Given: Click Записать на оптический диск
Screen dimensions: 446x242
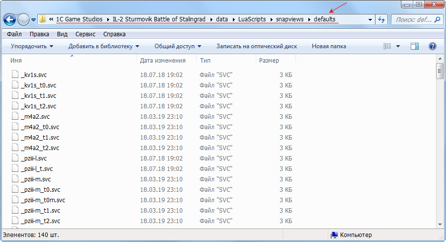Looking at the screenshot, I should pyautogui.click(x=257, y=46).
